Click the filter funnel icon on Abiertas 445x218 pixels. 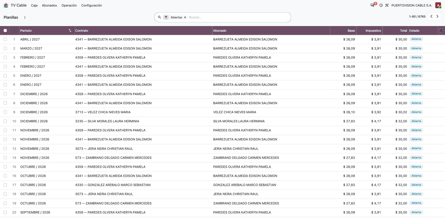coord(166,17)
